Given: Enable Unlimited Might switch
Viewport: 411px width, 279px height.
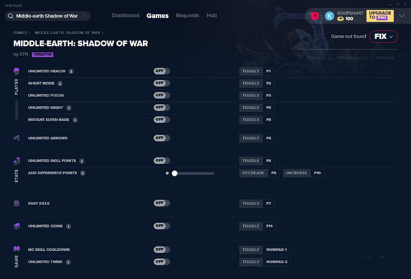Looking at the screenshot, I should click(x=162, y=107).
